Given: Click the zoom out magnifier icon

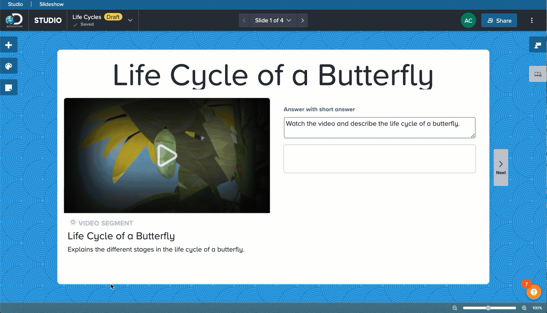Looking at the screenshot, I should [455, 308].
